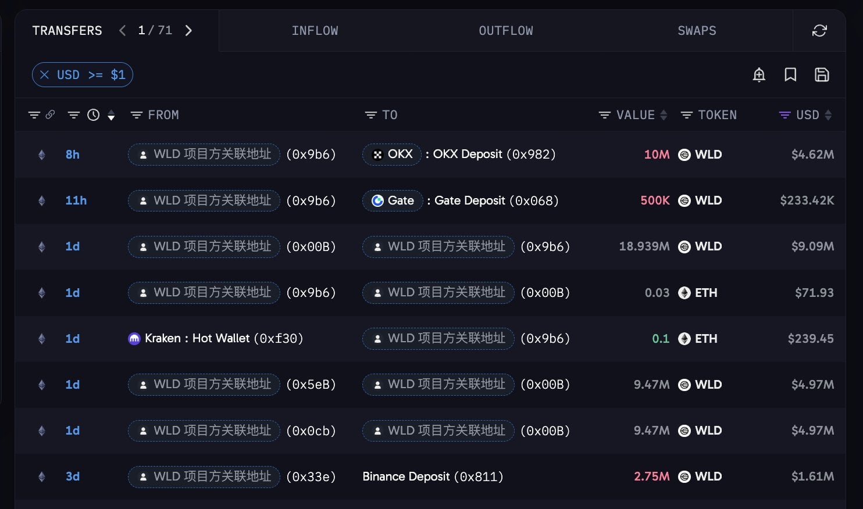Remove the USD >= $1 filter
This screenshot has height=509, width=863.
tap(44, 75)
